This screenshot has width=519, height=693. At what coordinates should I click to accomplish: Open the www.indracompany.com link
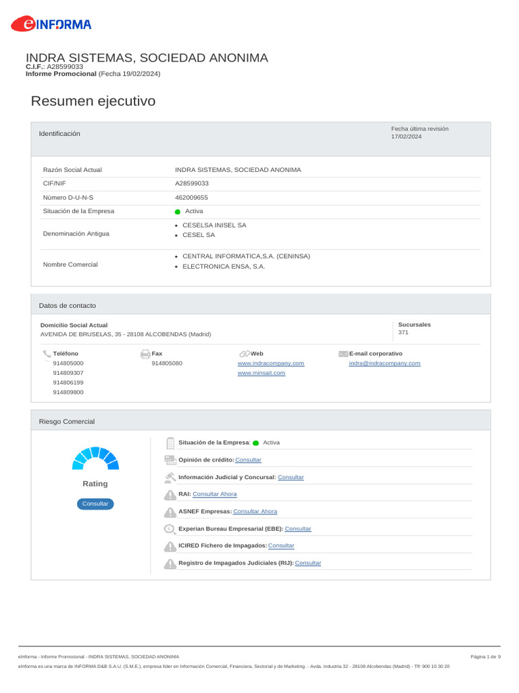270,363
